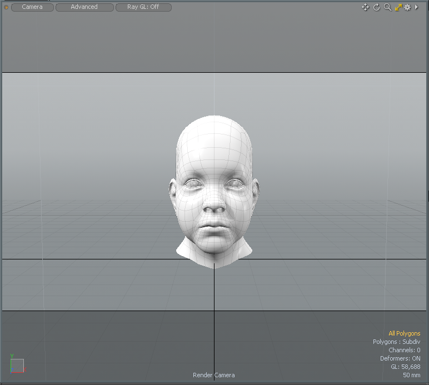The image size is (429, 385).
Task: Click the Channels: 0 readout
Action: click(404, 350)
